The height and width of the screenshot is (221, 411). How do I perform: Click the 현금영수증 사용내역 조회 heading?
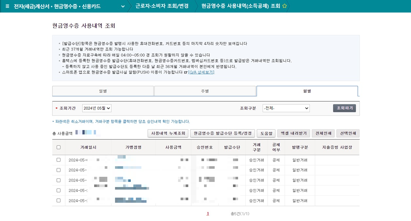click(84, 26)
